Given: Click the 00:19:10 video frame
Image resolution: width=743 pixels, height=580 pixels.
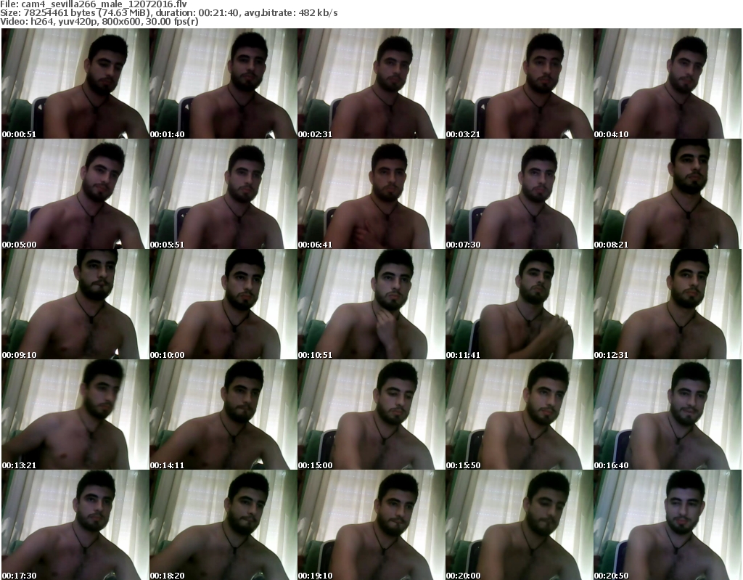Looking at the screenshot, I should point(371,525).
